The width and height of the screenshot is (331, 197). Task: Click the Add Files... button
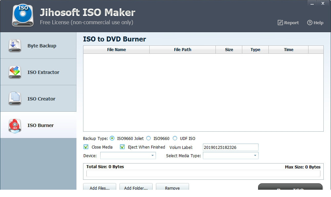point(99,187)
